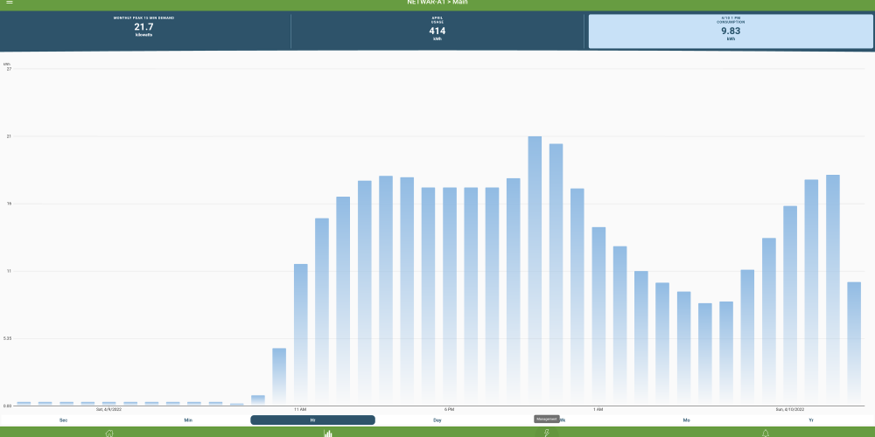
Task: Click the 6 PM time axis label
Action: (449, 409)
